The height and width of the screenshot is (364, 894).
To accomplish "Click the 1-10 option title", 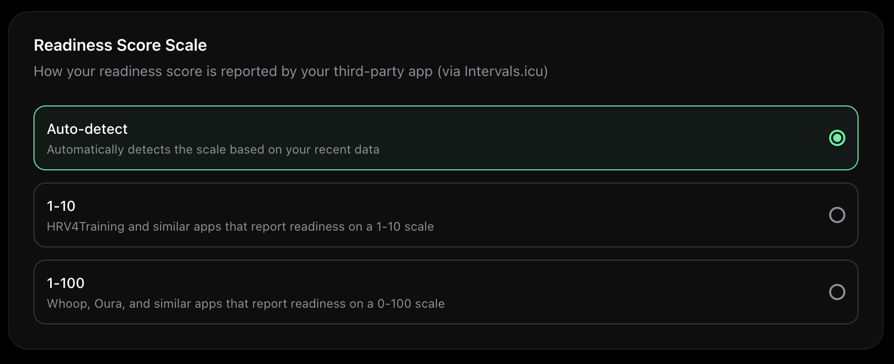I will (x=61, y=206).
